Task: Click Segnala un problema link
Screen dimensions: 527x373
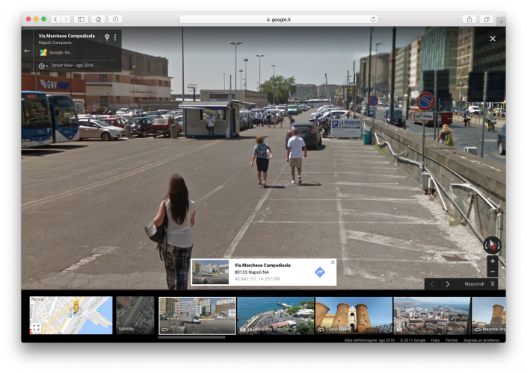Action: point(481,340)
